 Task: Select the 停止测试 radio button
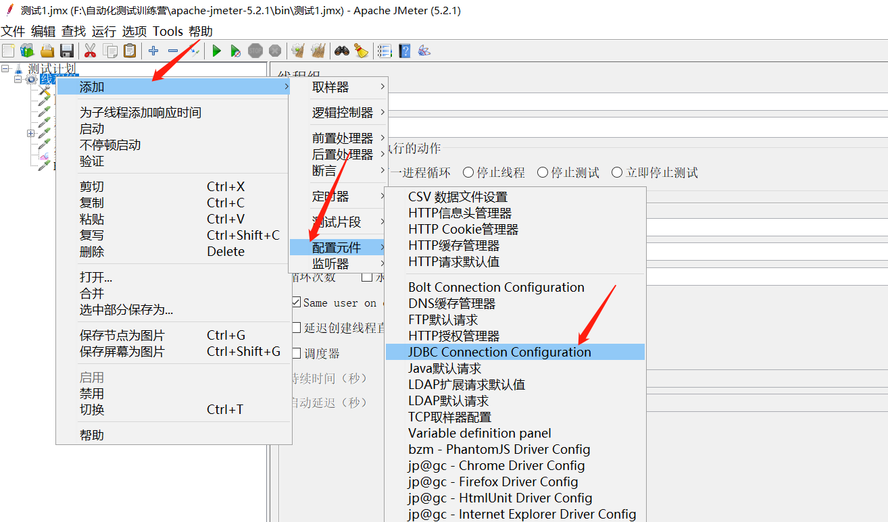tap(543, 172)
